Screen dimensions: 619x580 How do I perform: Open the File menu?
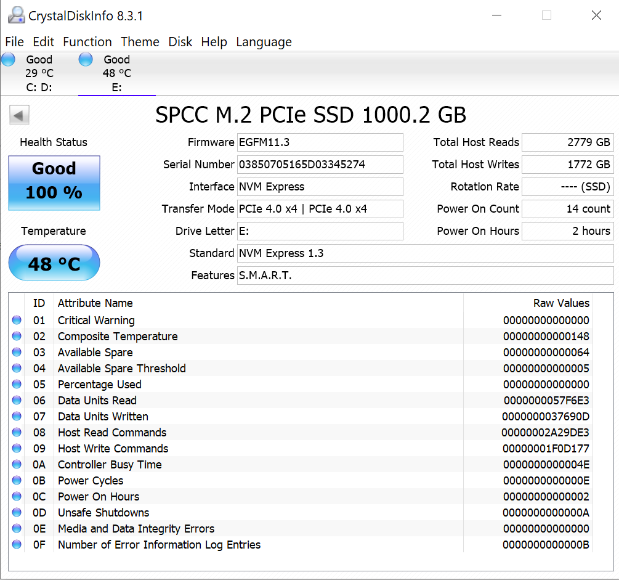[x=14, y=42]
